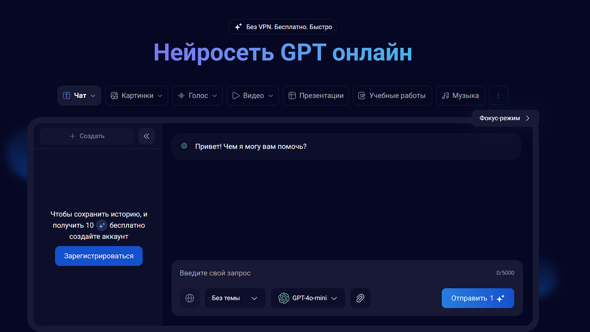
Task: Open the three-dot more tools menu
Action: click(x=499, y=95)
